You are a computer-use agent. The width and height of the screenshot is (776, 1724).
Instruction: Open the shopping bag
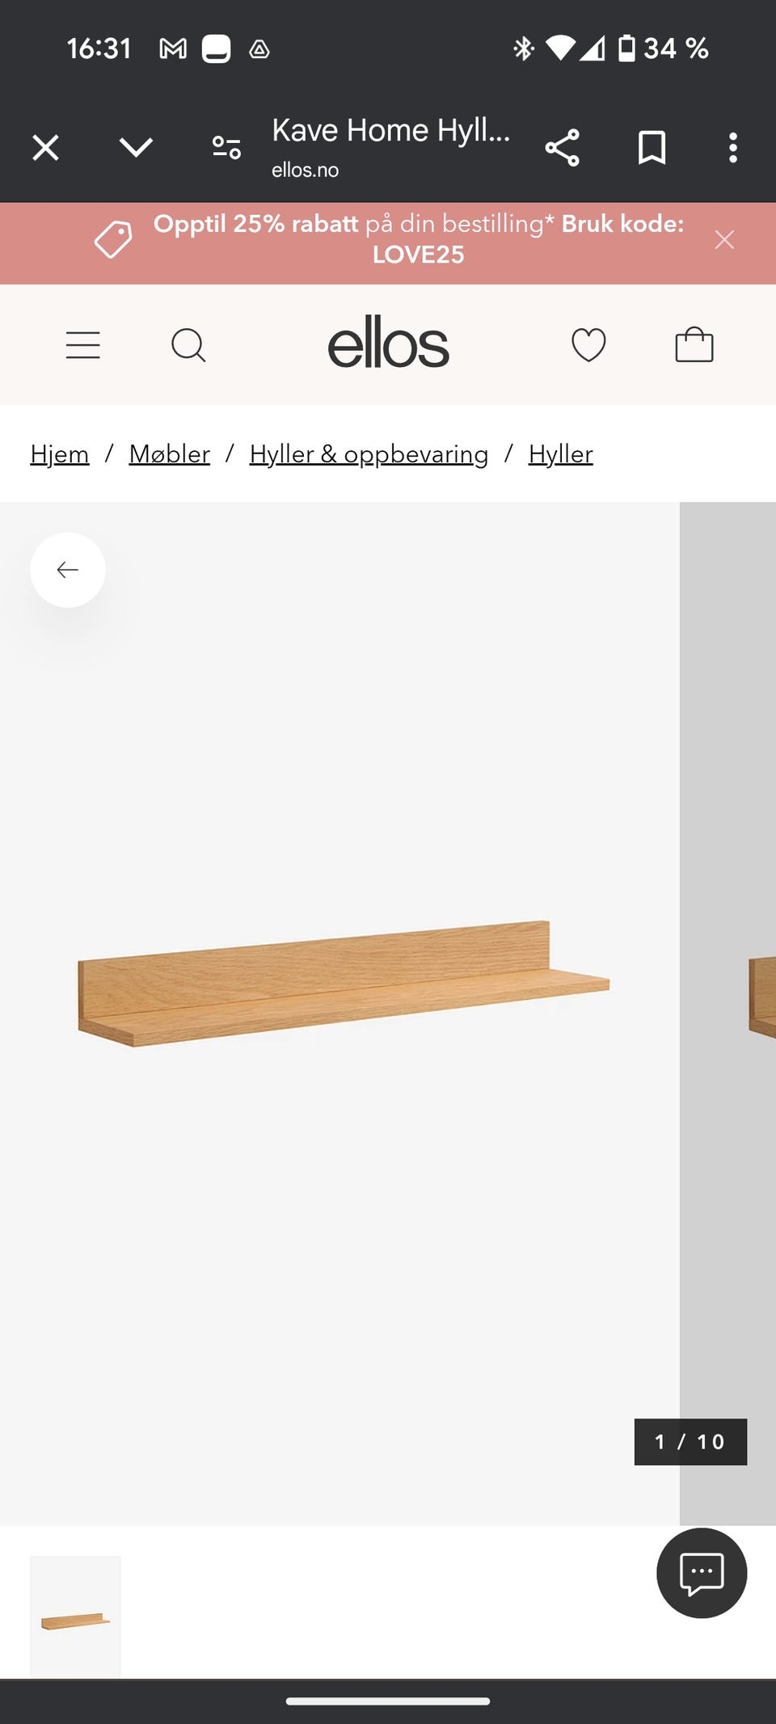pos(694,344)
